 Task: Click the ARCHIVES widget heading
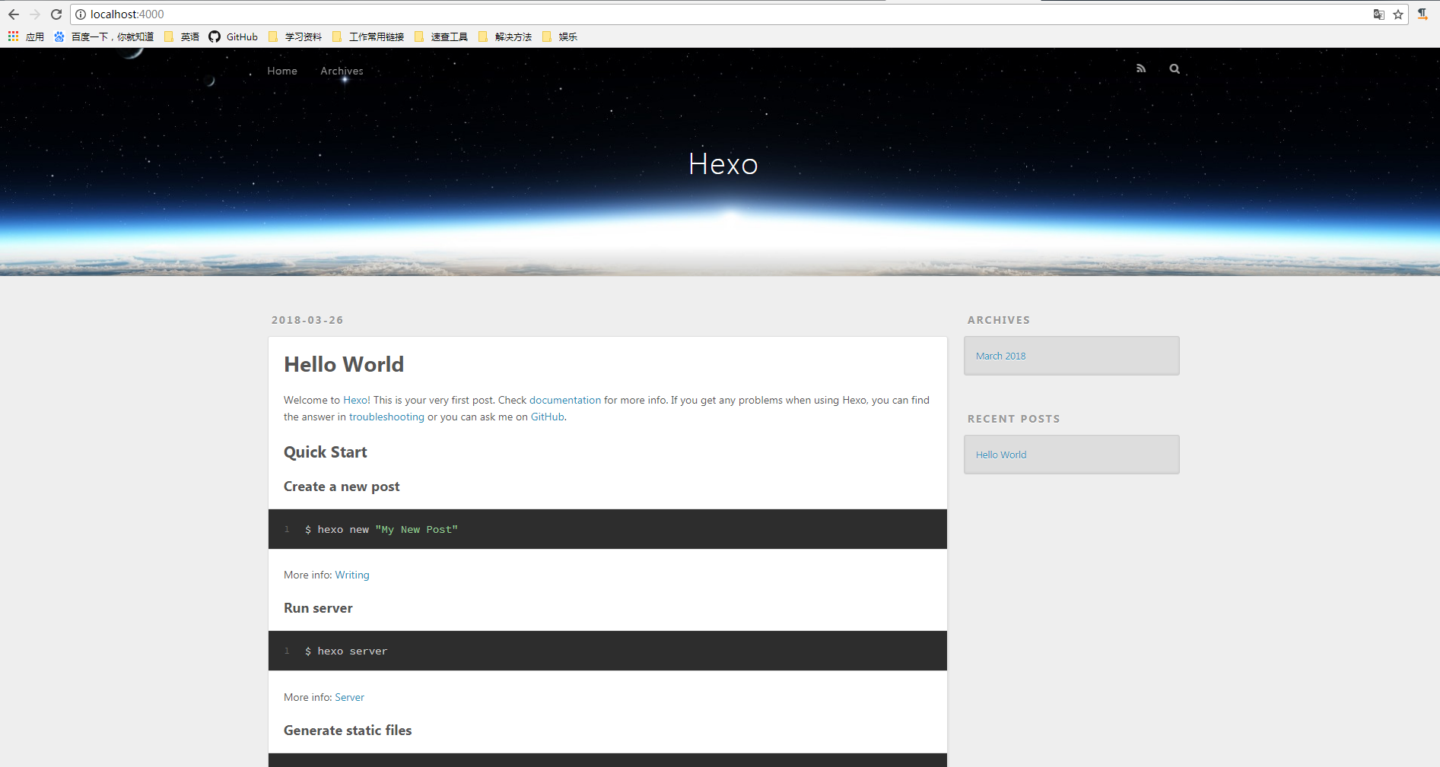(999, 320)
